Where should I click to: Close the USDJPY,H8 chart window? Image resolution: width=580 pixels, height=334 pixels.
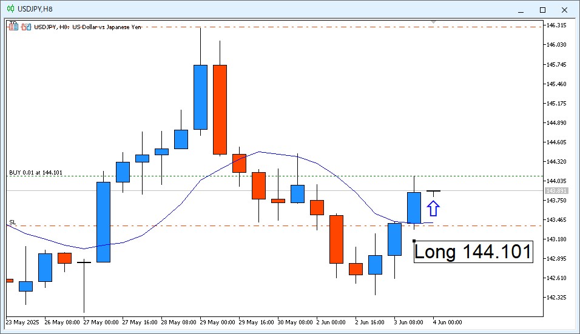564,10
